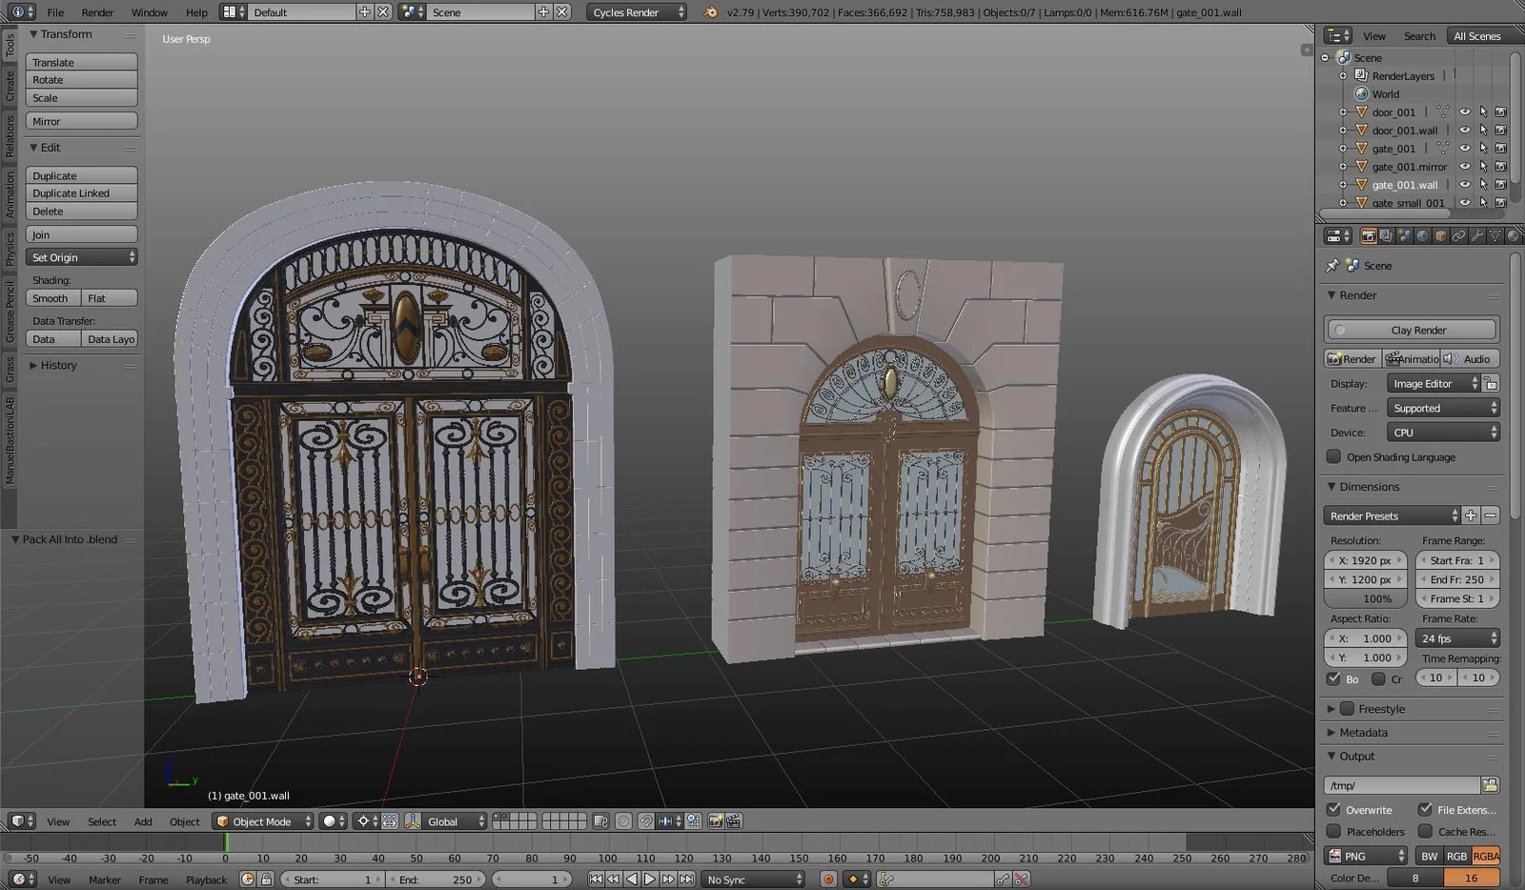
Task: Activate Smooth shading
Action: pyautogui.click(x=51, y=297)
